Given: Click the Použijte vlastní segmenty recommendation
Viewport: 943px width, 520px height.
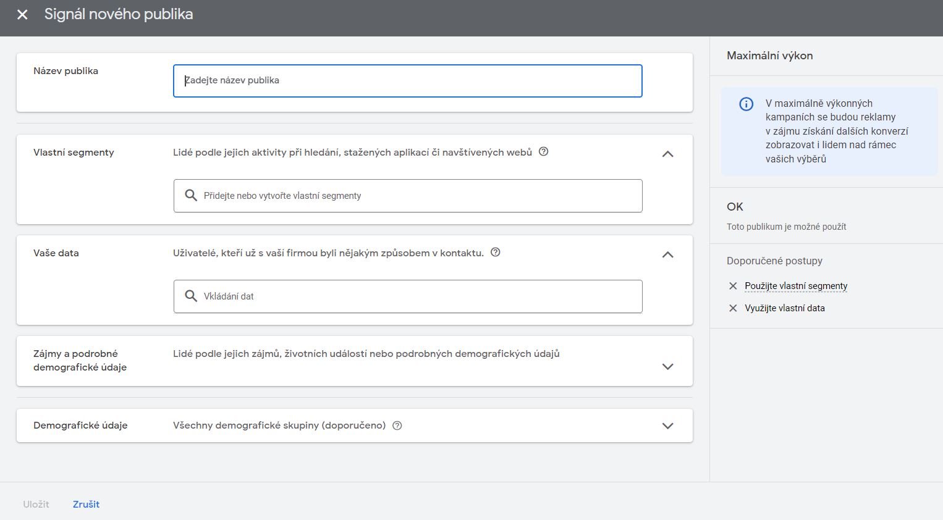Looking at the screenshot, I should pyautogui.click(x=796, y=286).
